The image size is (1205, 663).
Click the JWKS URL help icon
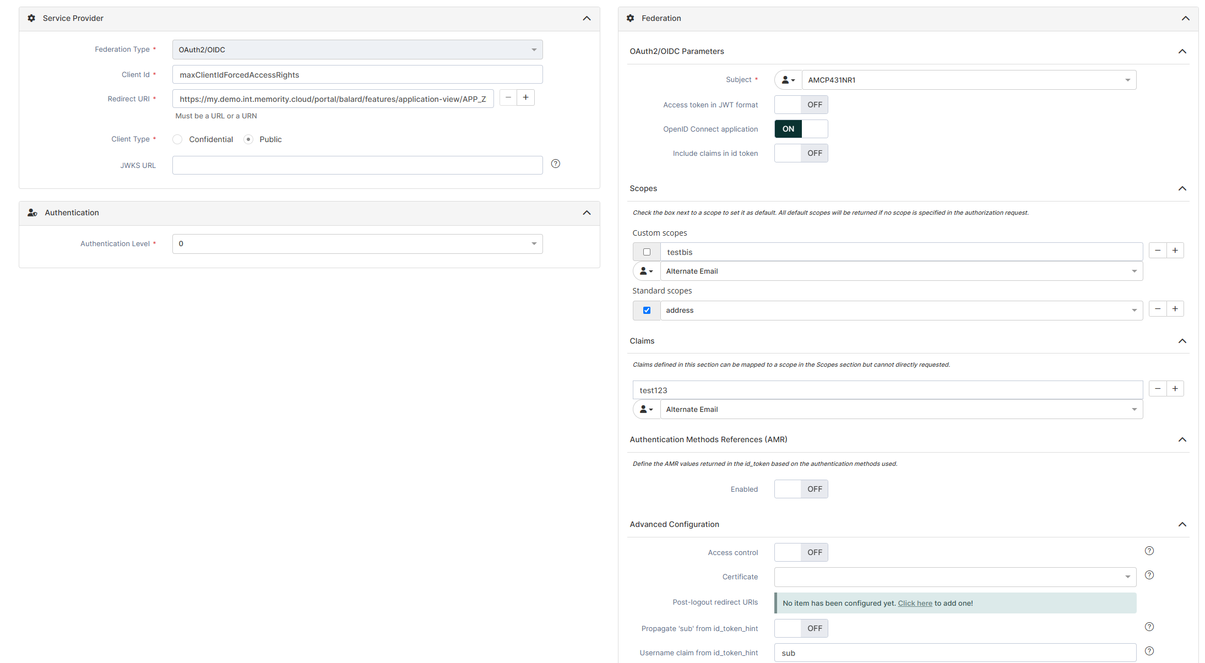tap(556, 164)
